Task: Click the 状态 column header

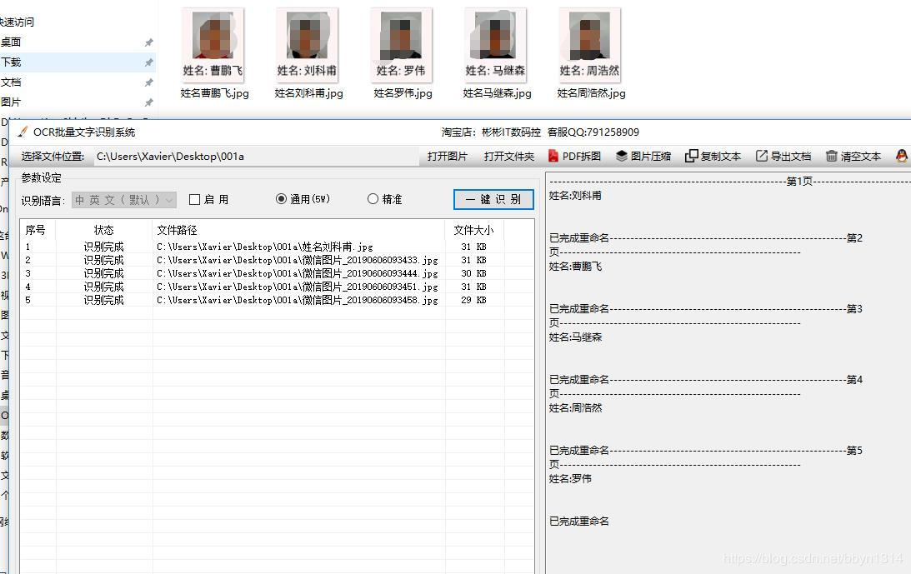Action: [x=104, y=230]
